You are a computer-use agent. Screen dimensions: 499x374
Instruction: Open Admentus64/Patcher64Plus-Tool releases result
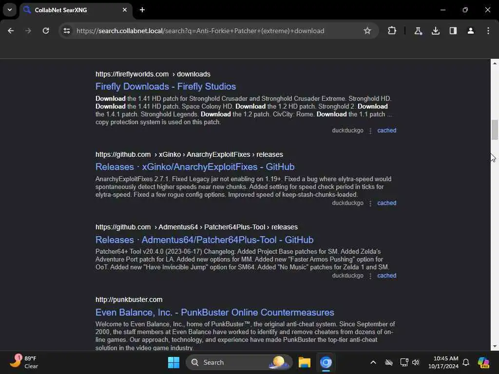tap(204, 240)
